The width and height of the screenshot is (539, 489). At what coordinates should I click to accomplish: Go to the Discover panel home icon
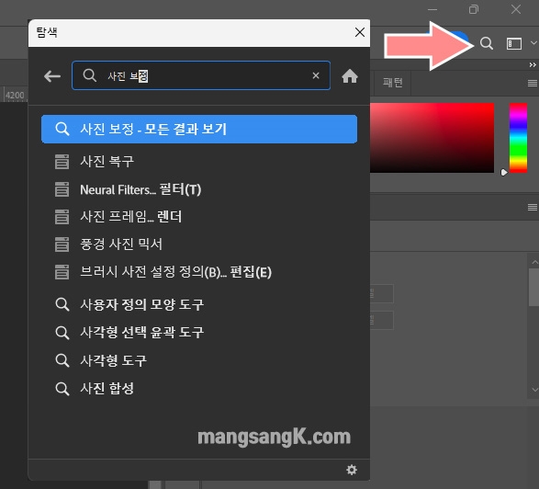click(350, 76)
